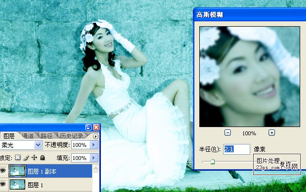The width and height of the screenshot is (306, 192).
Task: Select the radius value field 2.1
Action: pyautogui.click(x=237, y=149)
